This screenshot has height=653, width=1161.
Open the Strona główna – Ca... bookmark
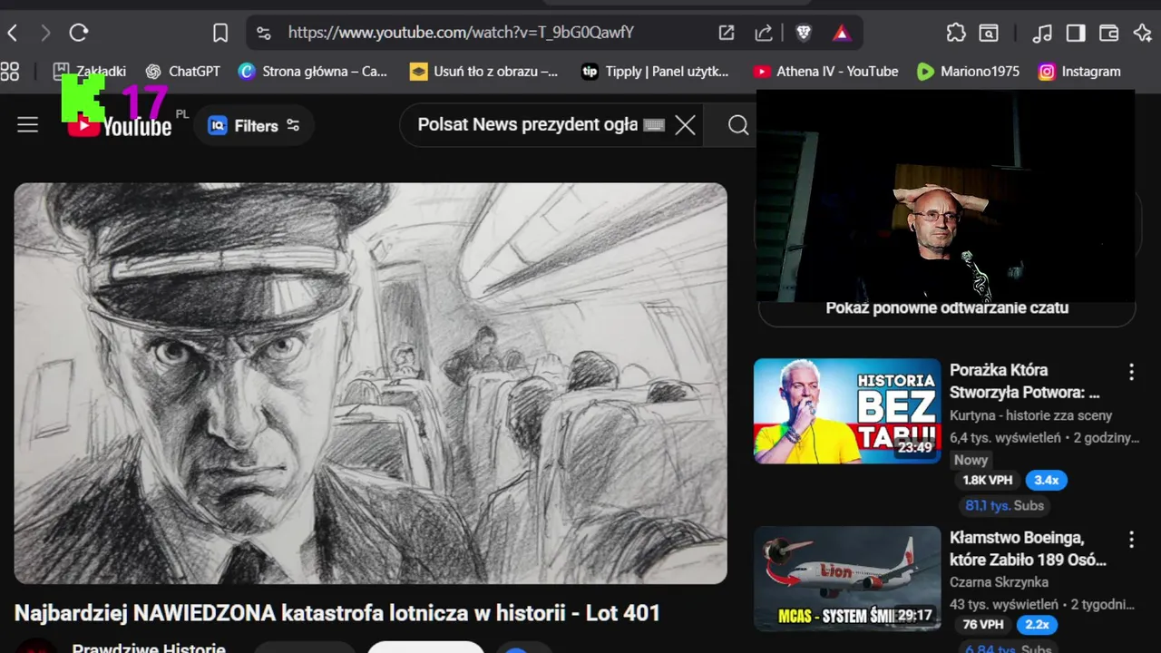click(313, 72)
